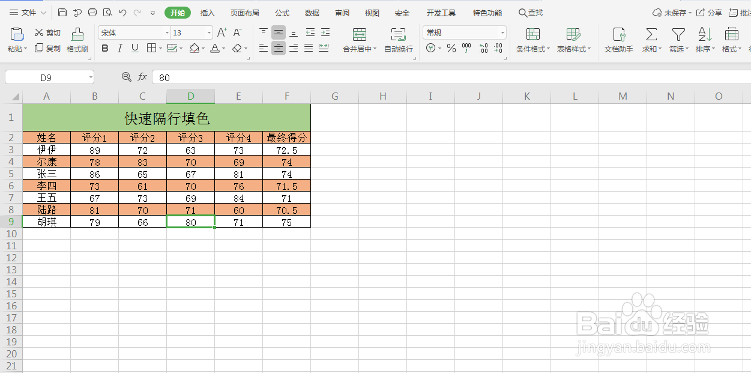Click the formula bar input showing 80

(x=451, y=77)
